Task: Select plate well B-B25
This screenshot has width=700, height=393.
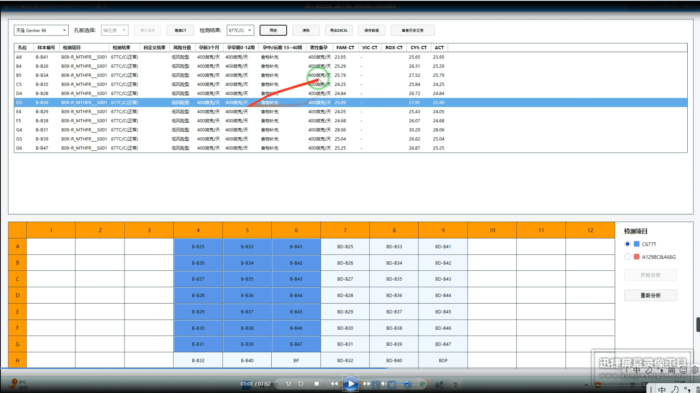Action: pyautogui.click(x=198, y=247)
